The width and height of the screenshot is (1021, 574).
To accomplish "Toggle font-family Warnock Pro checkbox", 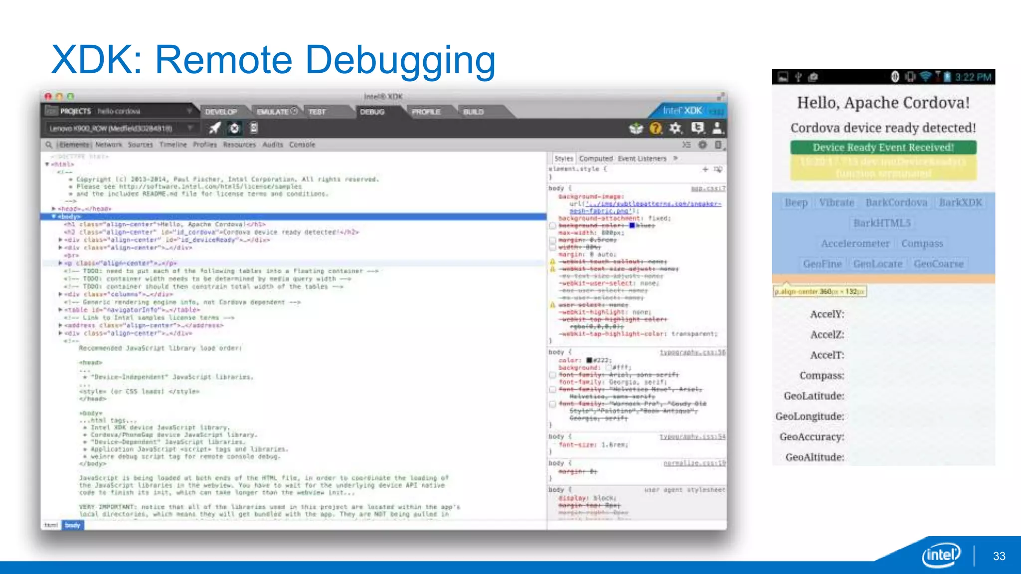I will pos(552,404).
